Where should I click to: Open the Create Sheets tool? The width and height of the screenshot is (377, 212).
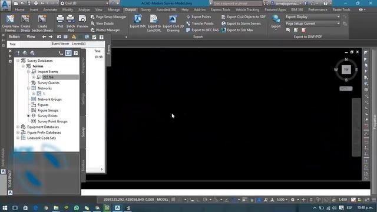pyautogui.click(x=25, y=19)
